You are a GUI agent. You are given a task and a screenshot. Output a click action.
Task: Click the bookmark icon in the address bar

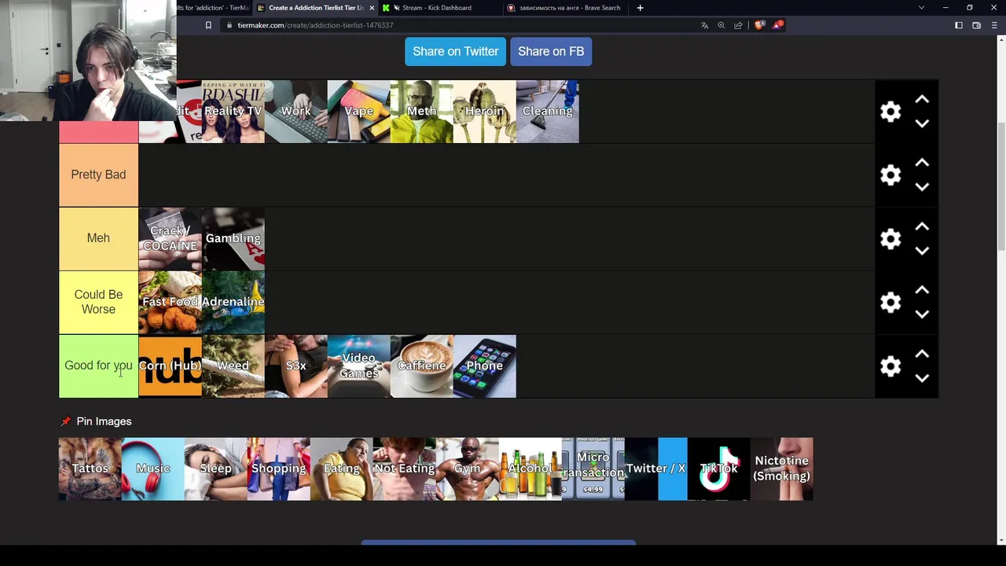pos(208,25)
